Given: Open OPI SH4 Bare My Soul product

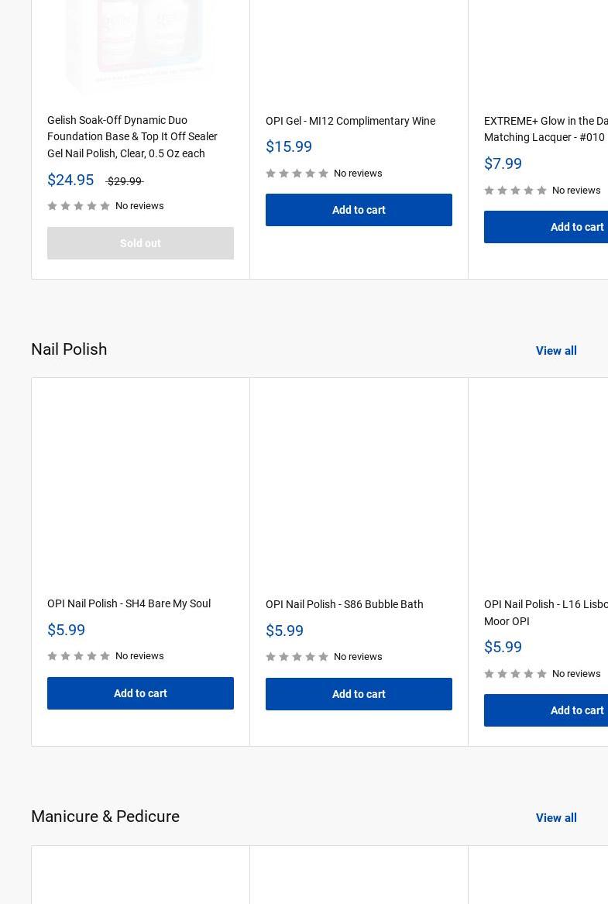Looking at the screenshot, I should [129, 603].
